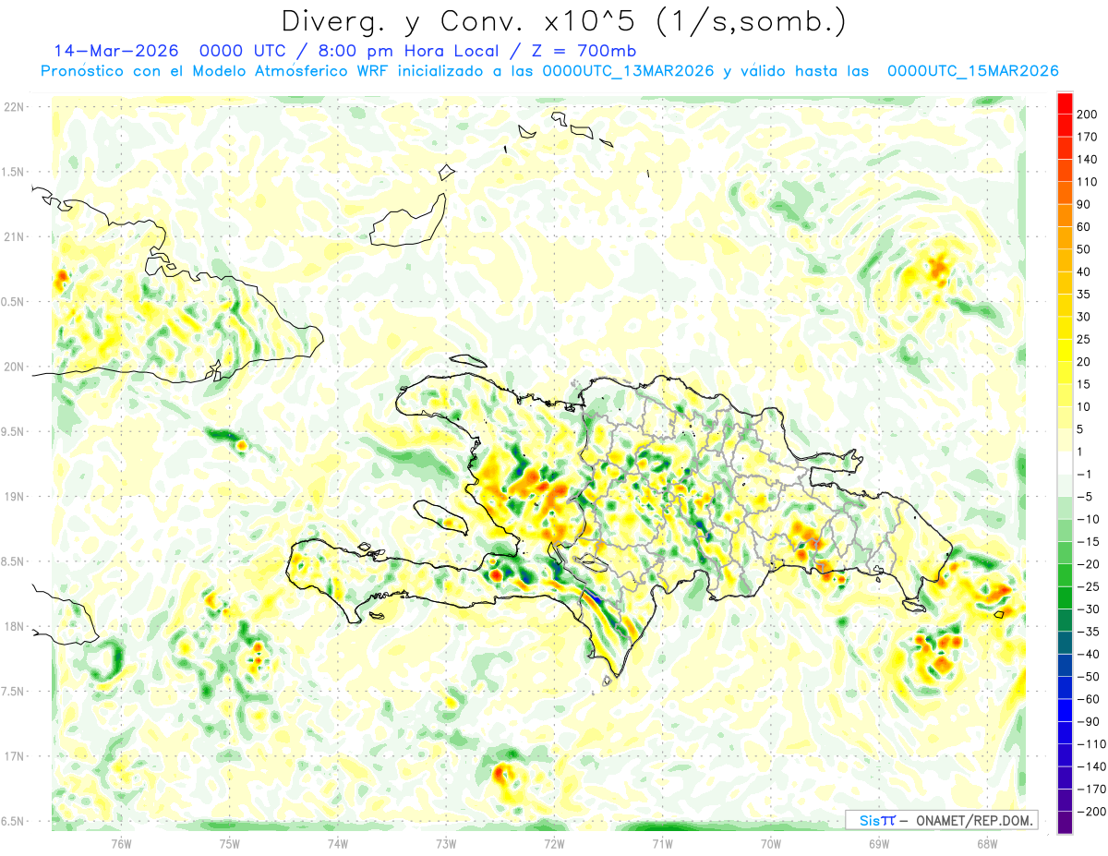Click the "-25" colorbar label

[1089, 586]
